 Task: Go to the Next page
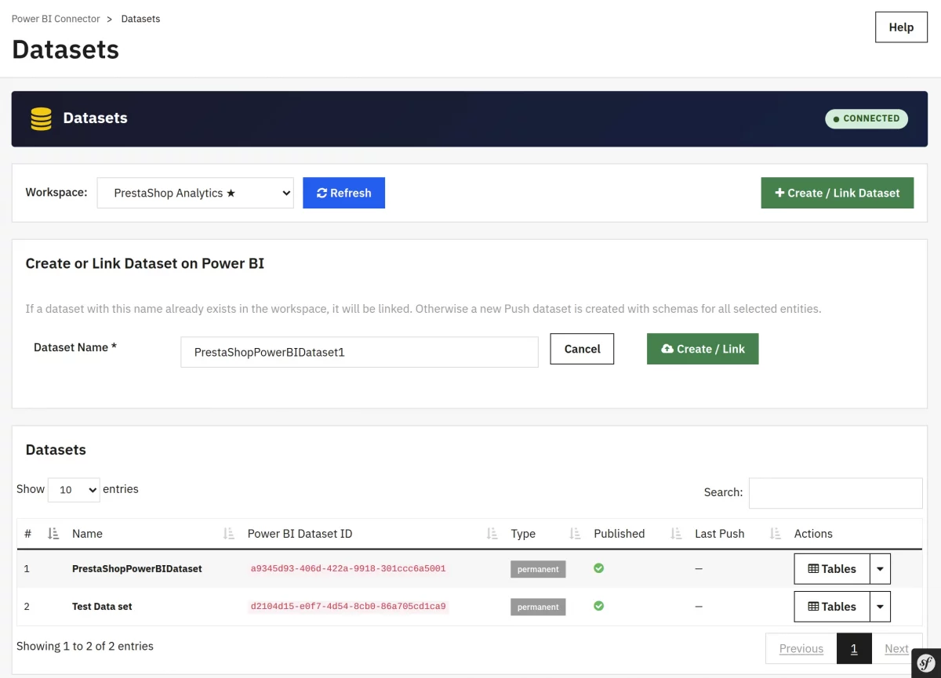tap(896, 649)
